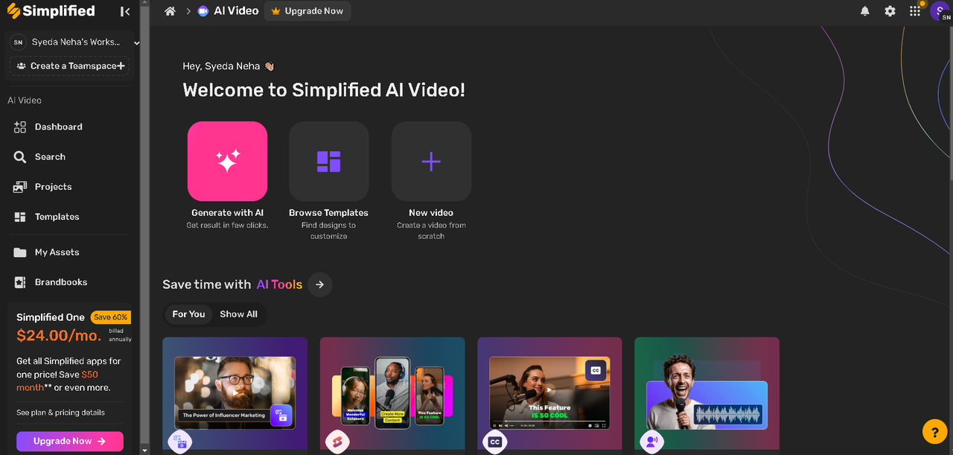Click the Welcome to Simplified AI Video heading
Image resolution: width=953 pixels, height=455 pixels.
[324, 90]
